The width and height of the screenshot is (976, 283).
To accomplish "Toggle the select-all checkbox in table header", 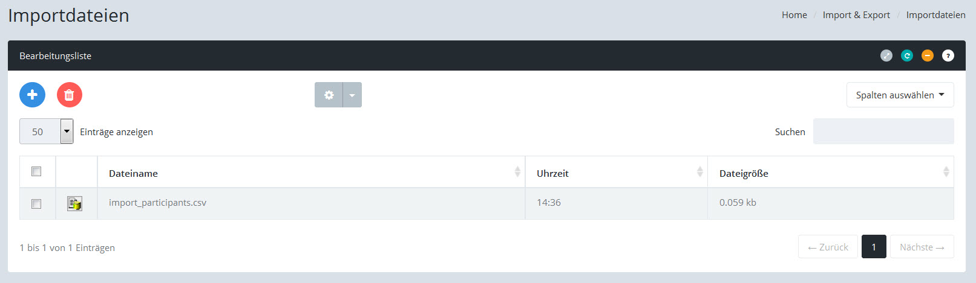I will 36,171.
